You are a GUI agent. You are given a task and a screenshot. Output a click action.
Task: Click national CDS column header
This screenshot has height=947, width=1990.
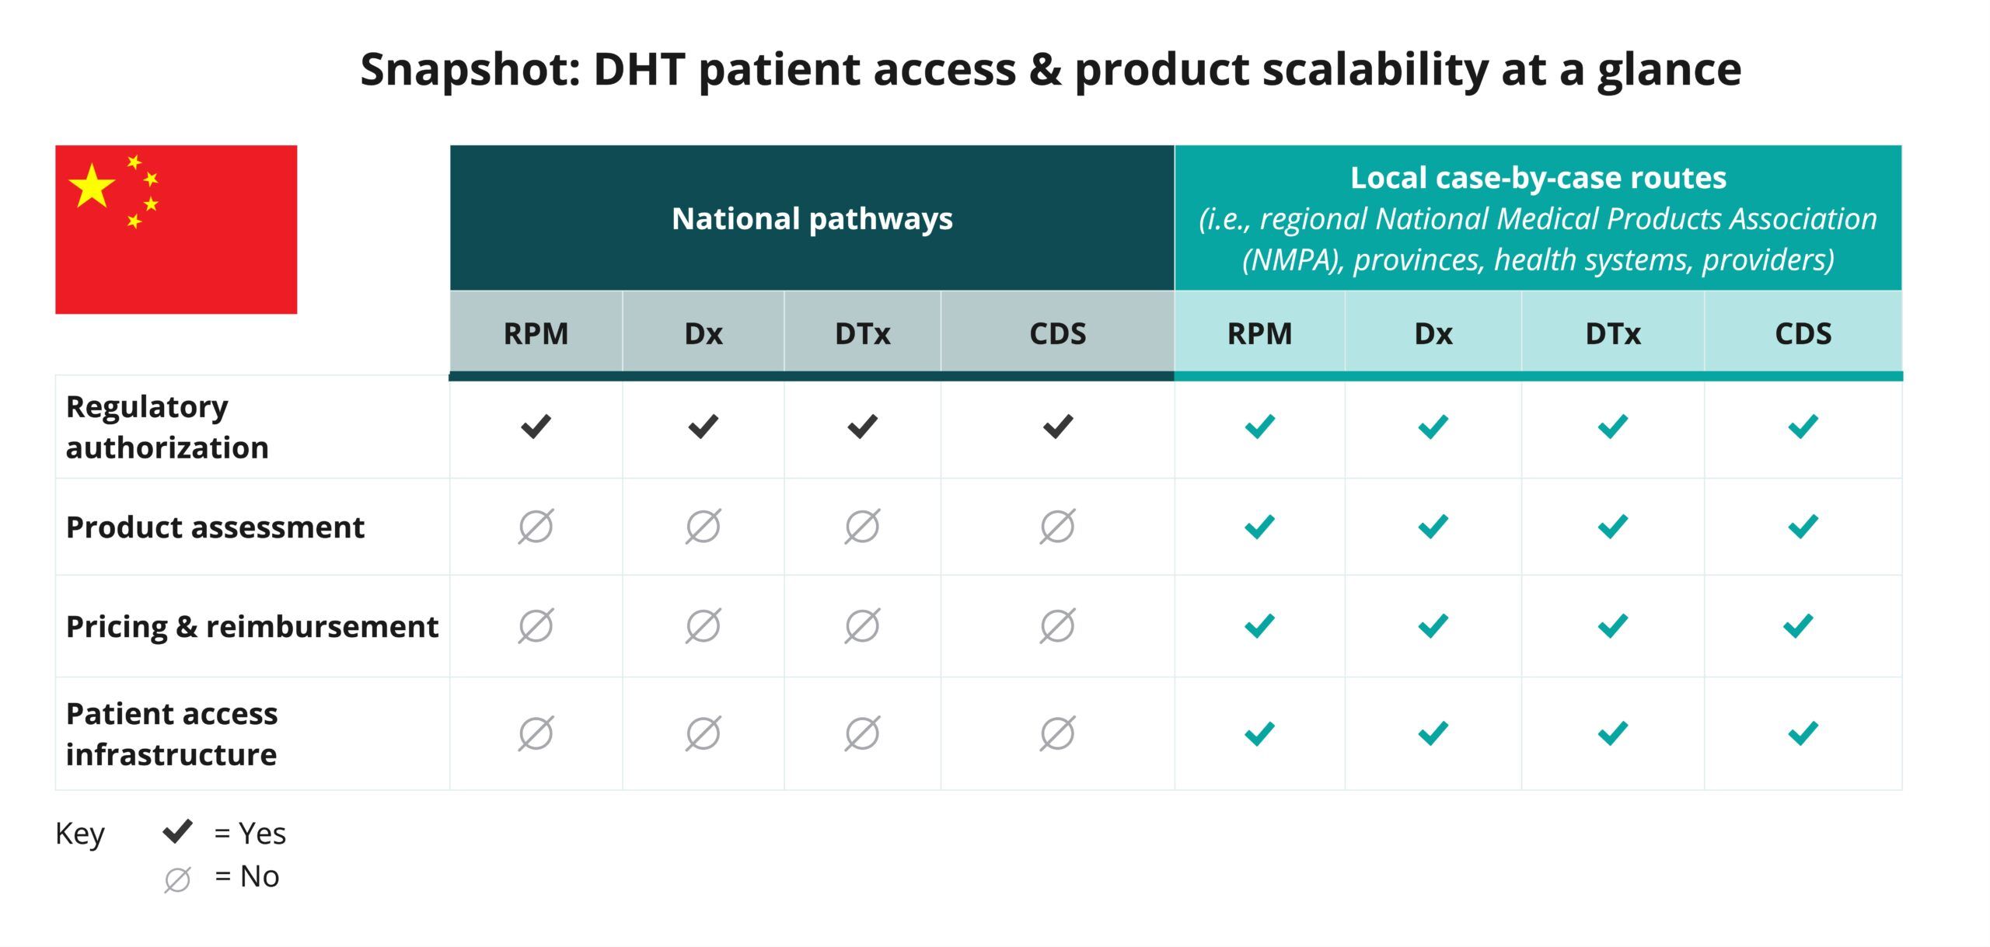(1057, 333)
